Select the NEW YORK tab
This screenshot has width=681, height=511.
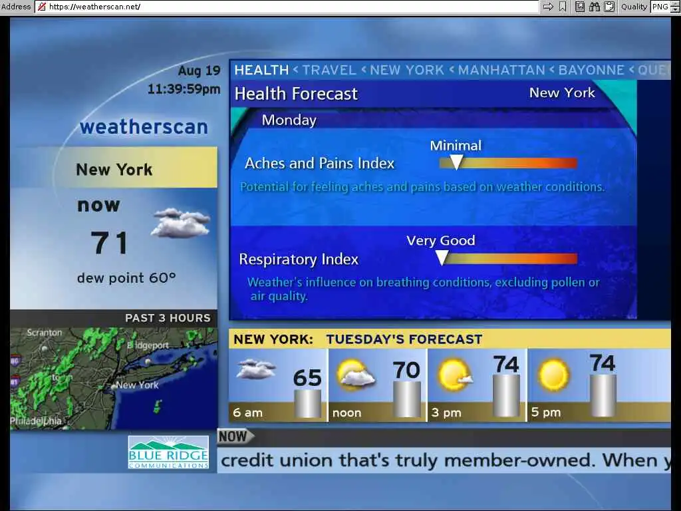point(407,70)
